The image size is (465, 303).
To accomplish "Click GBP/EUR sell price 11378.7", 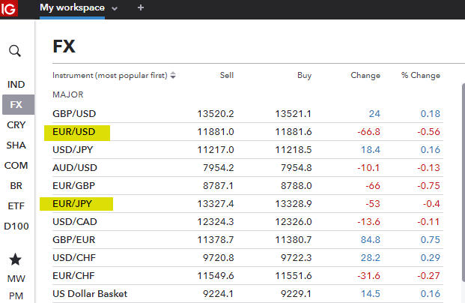I will coord(216,240).
